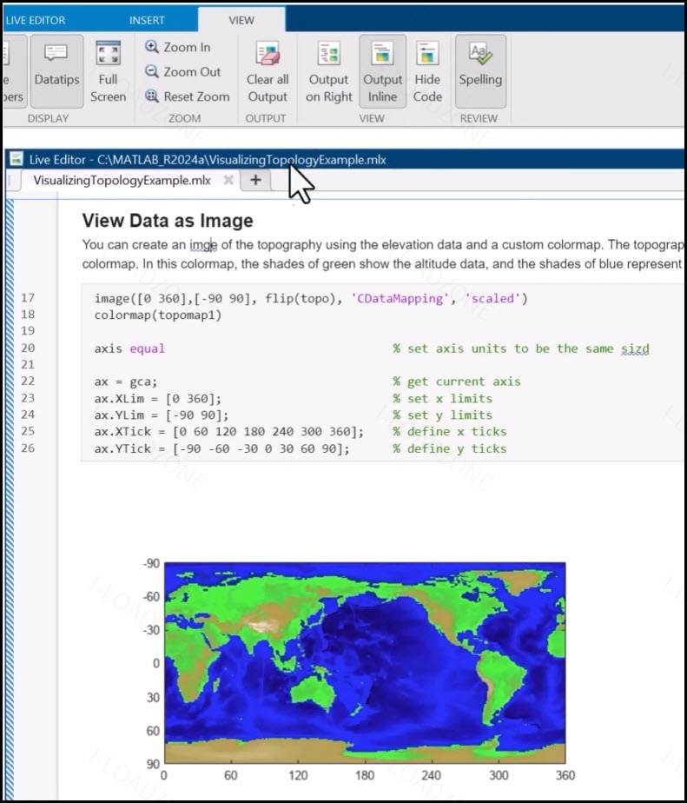Image resolution: width=687 pixels, height=803 pixels.
Task: Open the LIVE EDITOR ribbon tab
Action: click(36, 21)
